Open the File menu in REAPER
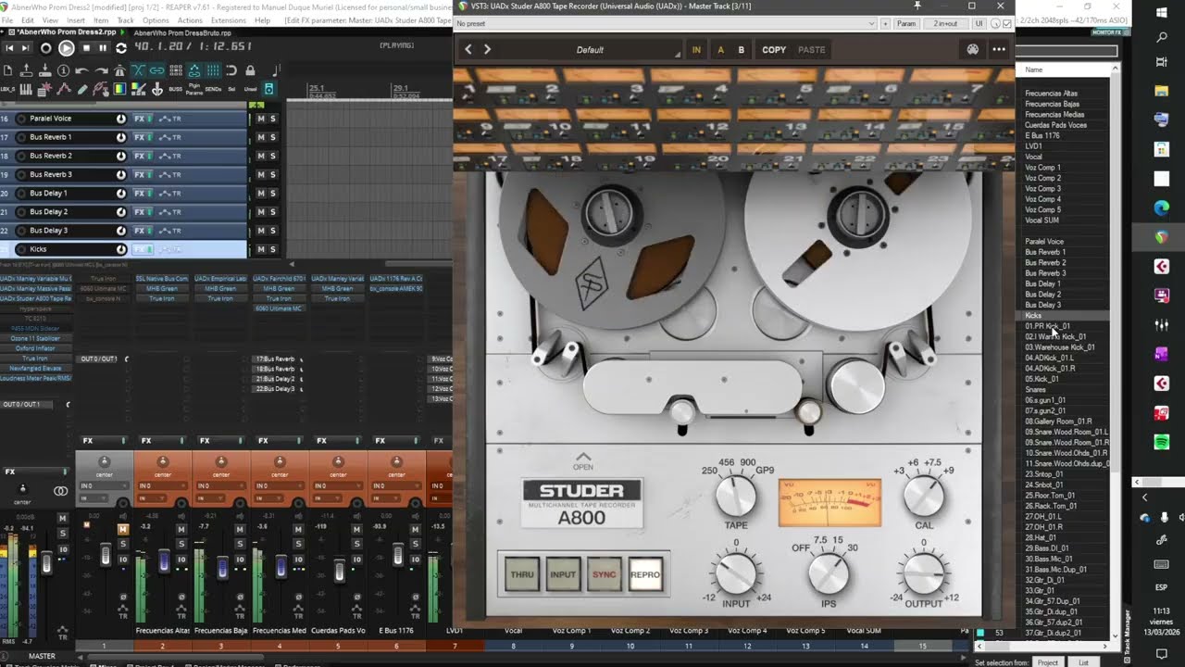 coord(6,20)
